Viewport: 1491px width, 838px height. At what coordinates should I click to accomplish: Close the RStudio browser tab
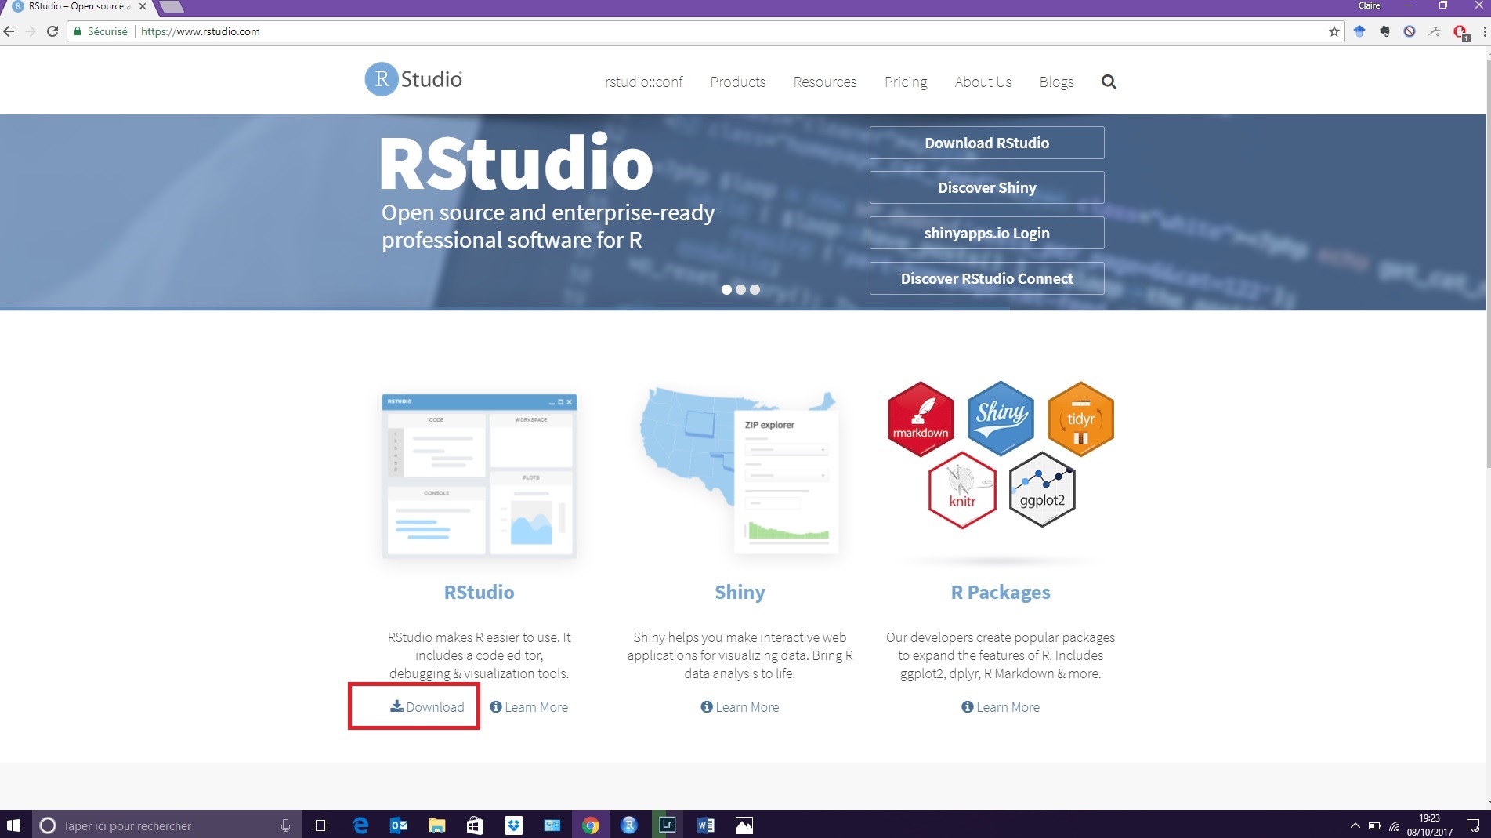pyautogui.click(x=143, y=6)
